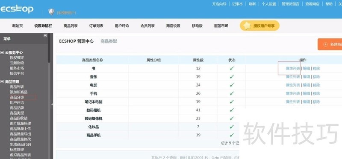Click the ECSHOP logo
This screenshot has height=159, width=342.
coord(17,9)
